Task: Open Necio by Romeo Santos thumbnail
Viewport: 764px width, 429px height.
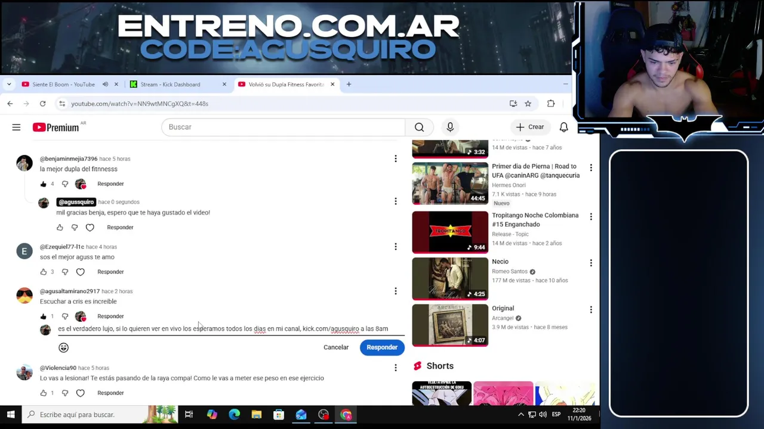Action: (x=450, y=279)
